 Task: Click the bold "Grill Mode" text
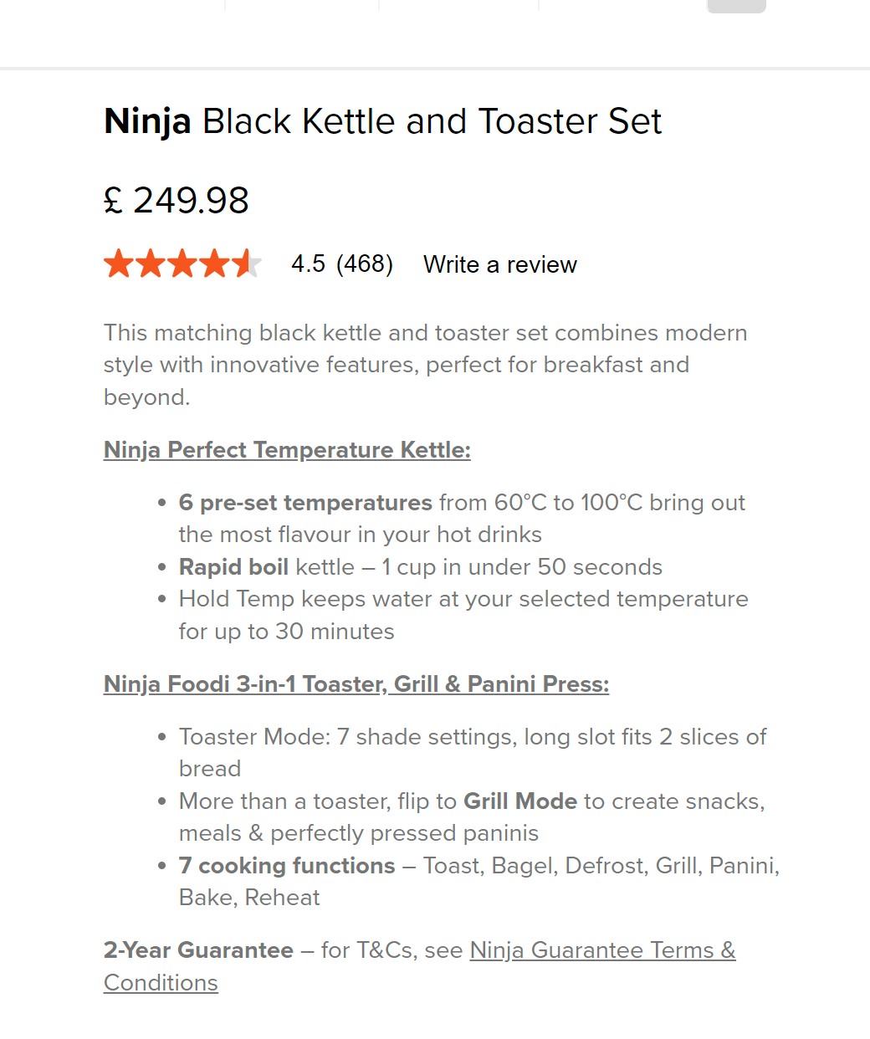(x=520, y=801)
